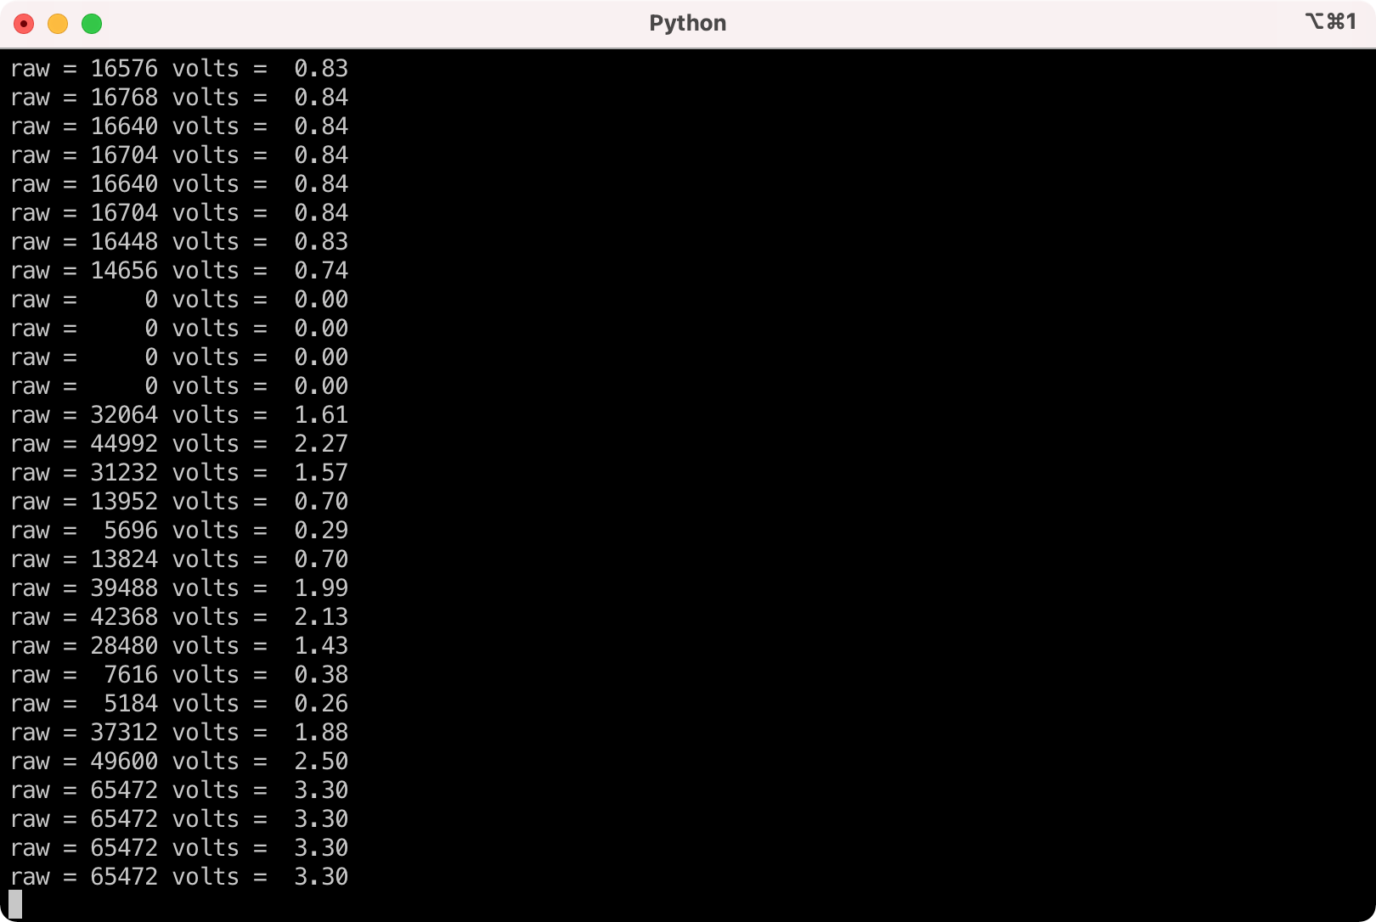Click the raw value 31232
This screenshot has width=1376, height=922.
(x=124, y=473)
